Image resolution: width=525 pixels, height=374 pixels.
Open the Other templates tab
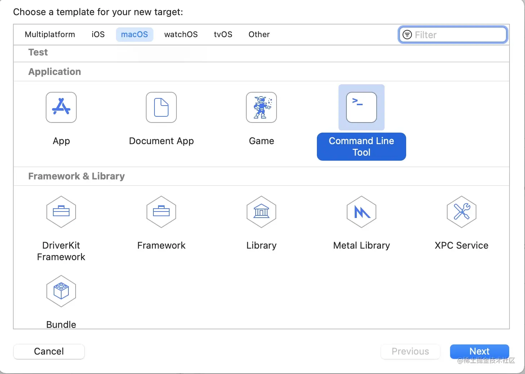pyautogui.click(x=259, y=35)
